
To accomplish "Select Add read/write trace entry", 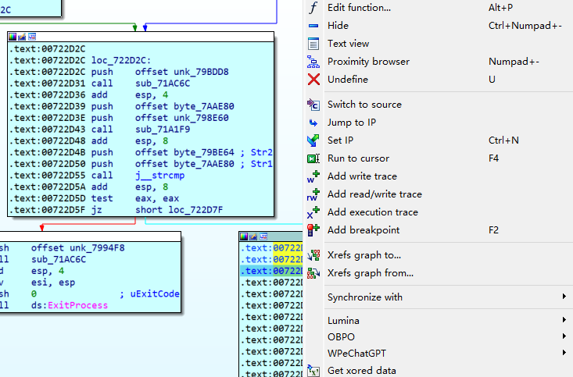I will tap(439, 194).
